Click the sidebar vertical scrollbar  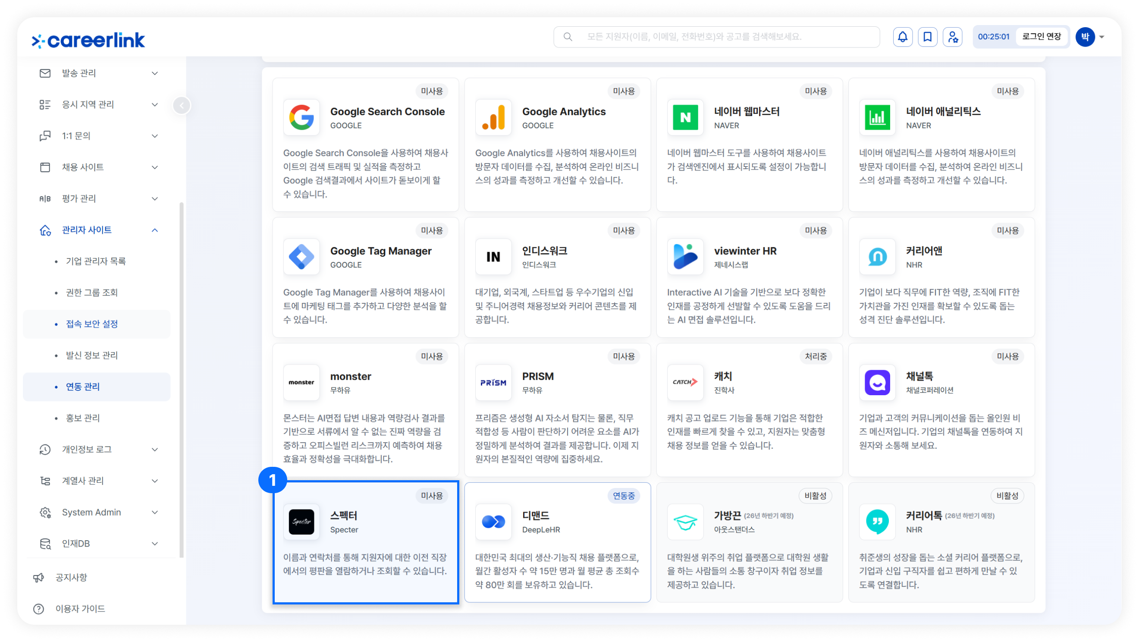coord(181,380)
